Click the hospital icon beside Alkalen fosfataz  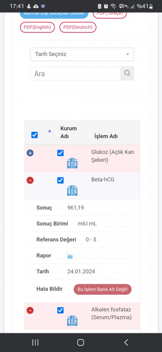(x=72, y=321)
